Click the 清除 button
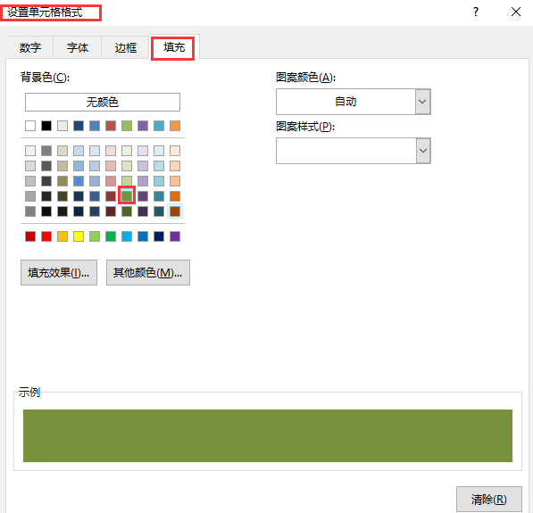Screen dimensions: 533x513 (489, 500)
